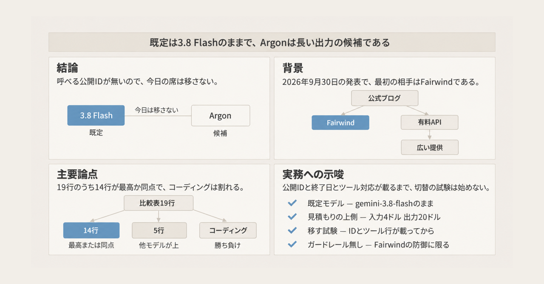544x284 pixels.
Task: Click the 比較表19行 node
Action: 159,203
